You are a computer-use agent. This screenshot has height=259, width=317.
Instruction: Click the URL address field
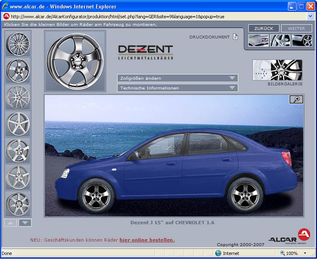point(157,17)
